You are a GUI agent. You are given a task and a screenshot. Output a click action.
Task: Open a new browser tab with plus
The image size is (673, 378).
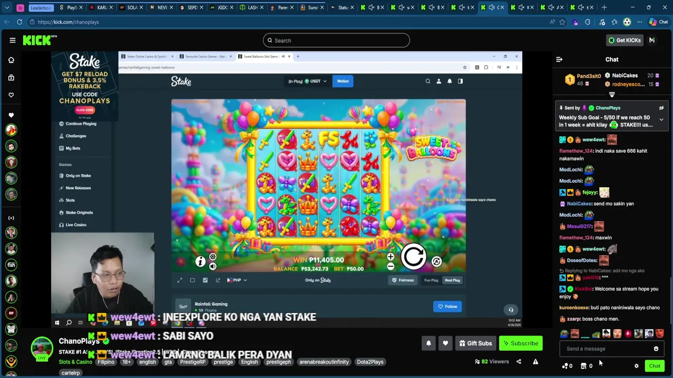604,7
